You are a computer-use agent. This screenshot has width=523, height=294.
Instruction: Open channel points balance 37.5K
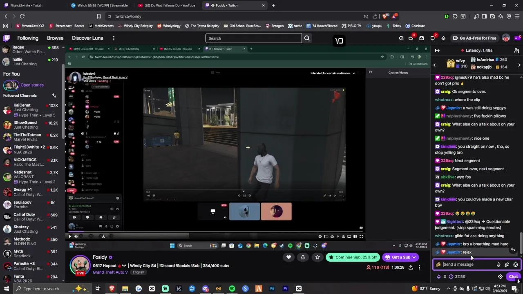tap(457, 276)
